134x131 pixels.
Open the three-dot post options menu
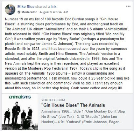point(128,6)
